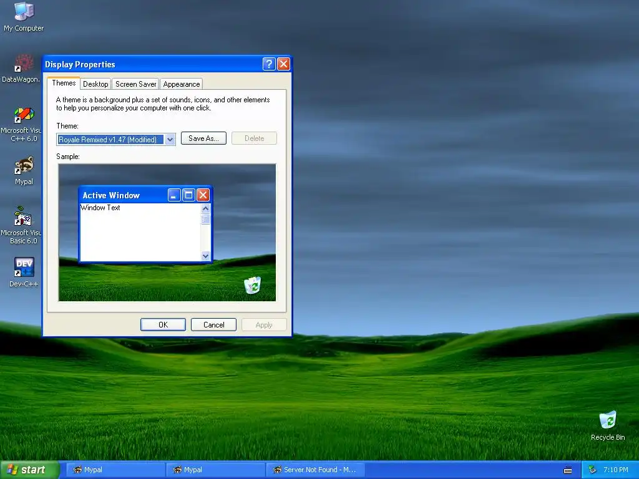Click the network tray icon beside the clock
The image size is (639, 479).
click(592, 470)
